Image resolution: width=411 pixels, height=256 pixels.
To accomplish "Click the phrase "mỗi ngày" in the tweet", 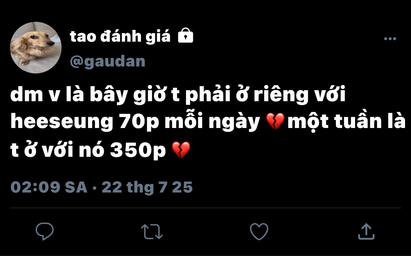I will [x=212, y=123].
